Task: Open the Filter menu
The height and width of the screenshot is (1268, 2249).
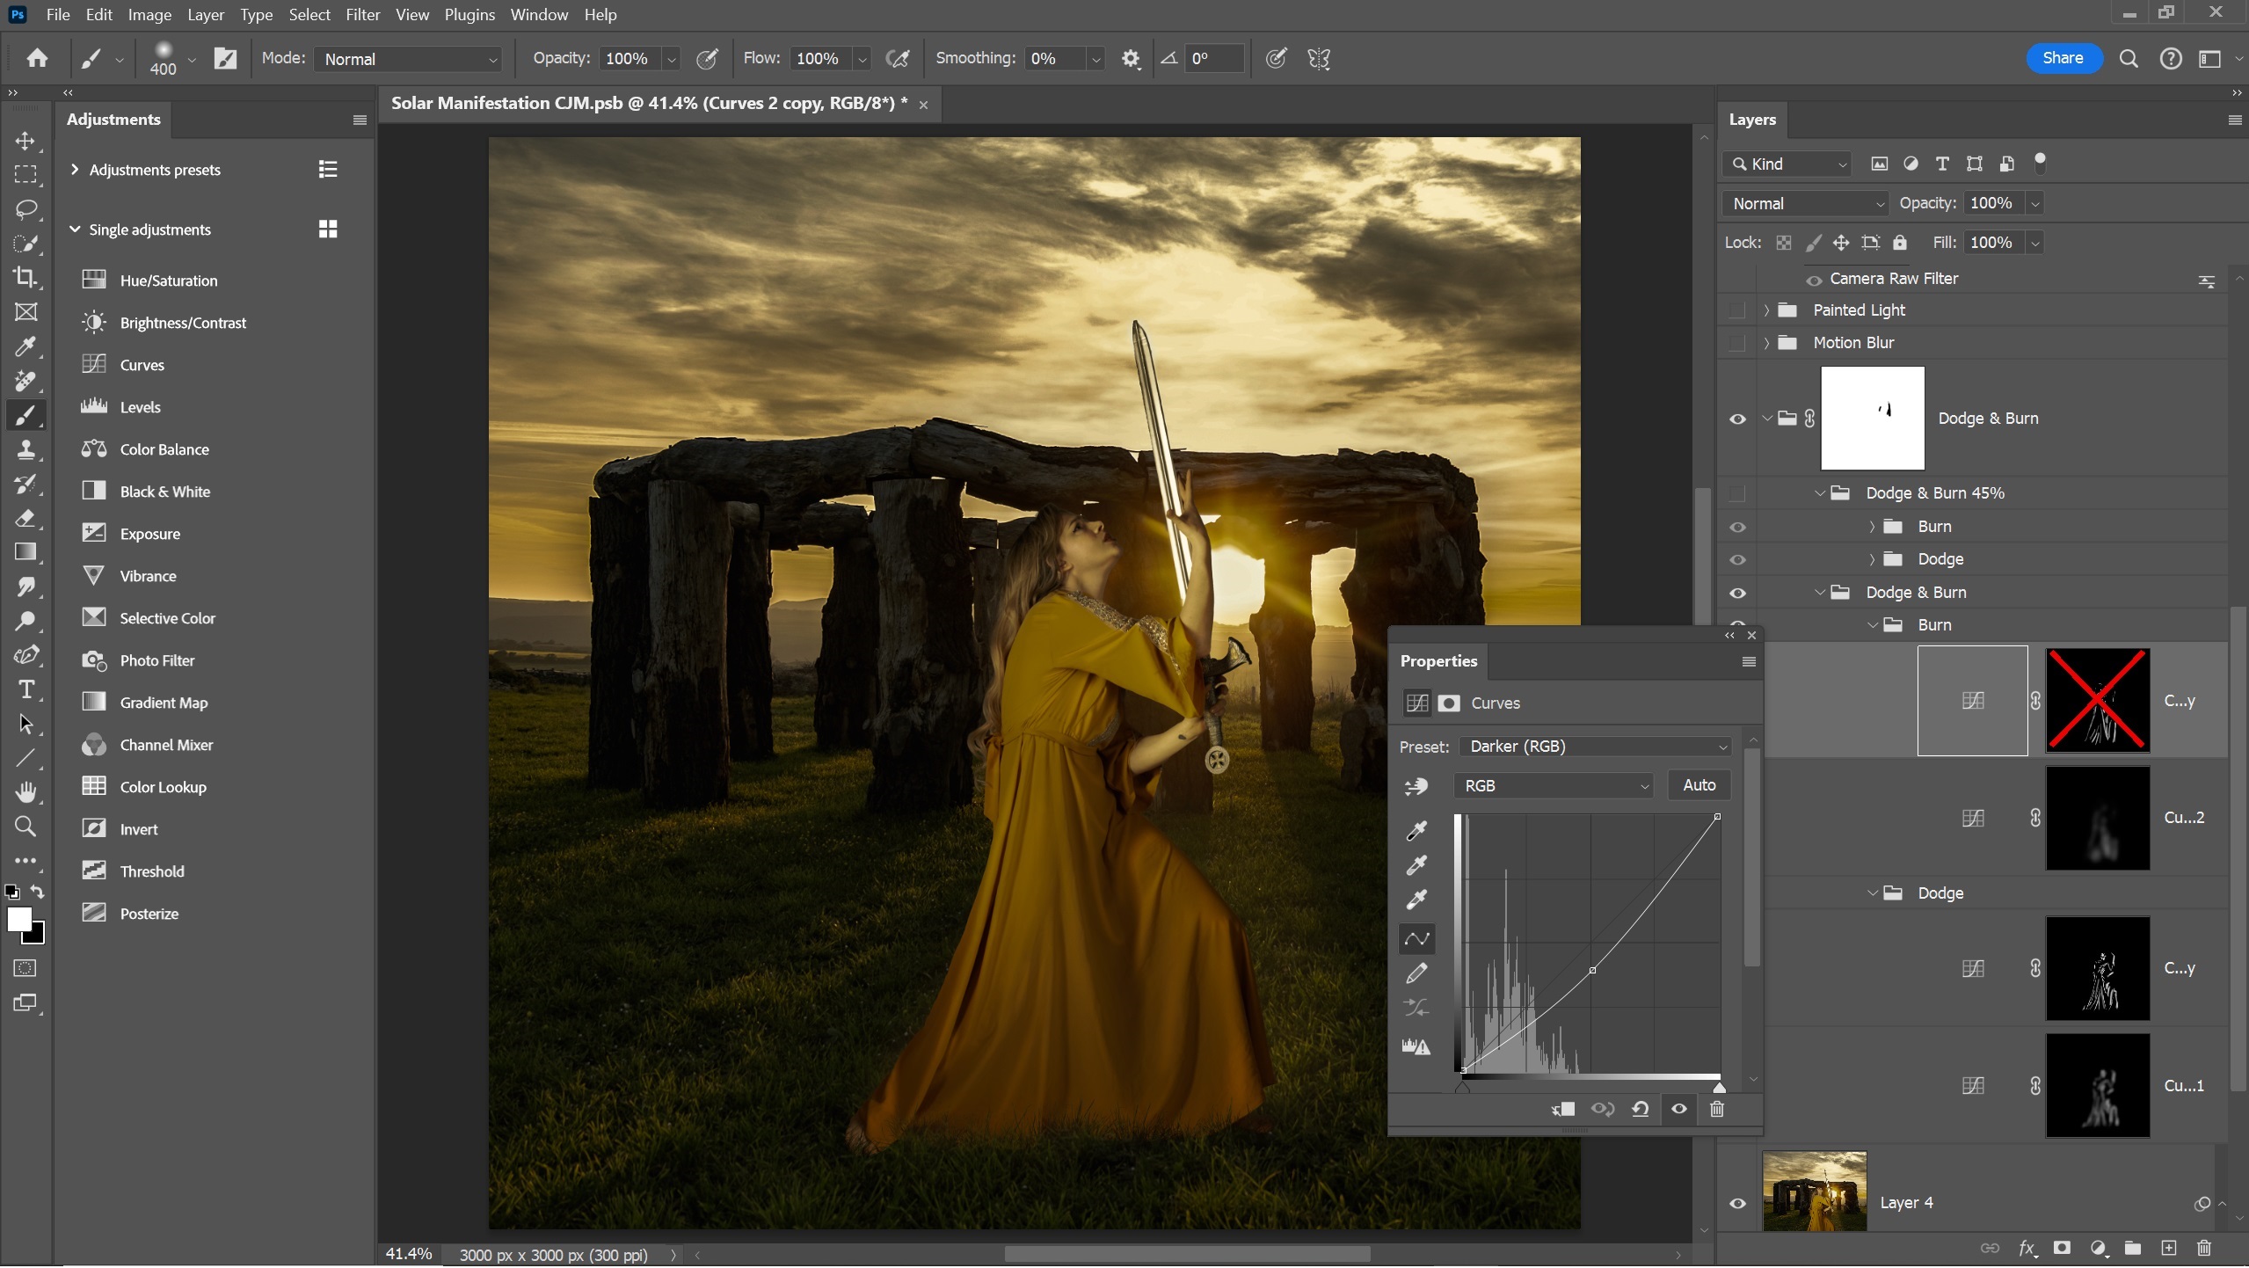Action: (x=362, y=14)
